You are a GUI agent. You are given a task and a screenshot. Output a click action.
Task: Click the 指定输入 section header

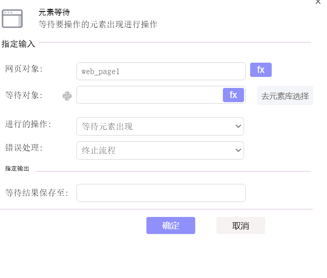[x=18, y=44]
